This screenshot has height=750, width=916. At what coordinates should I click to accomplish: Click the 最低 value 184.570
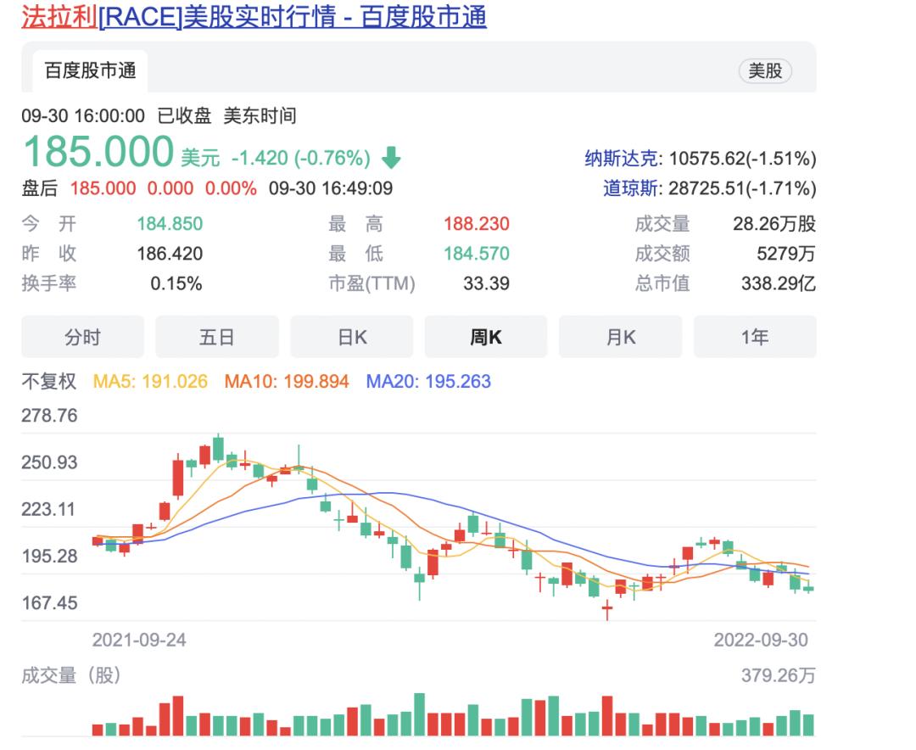[x=476, y=253]
